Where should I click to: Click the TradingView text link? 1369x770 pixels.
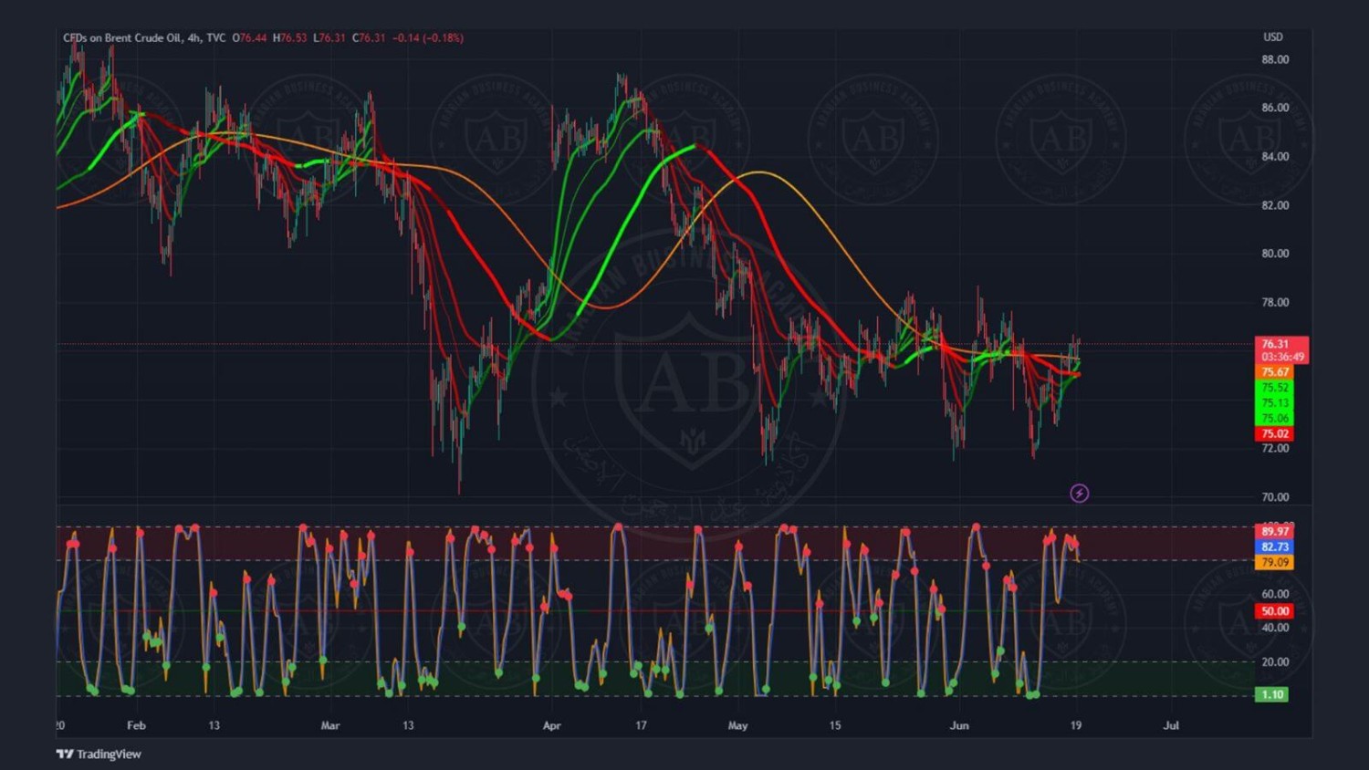[109, 754]
